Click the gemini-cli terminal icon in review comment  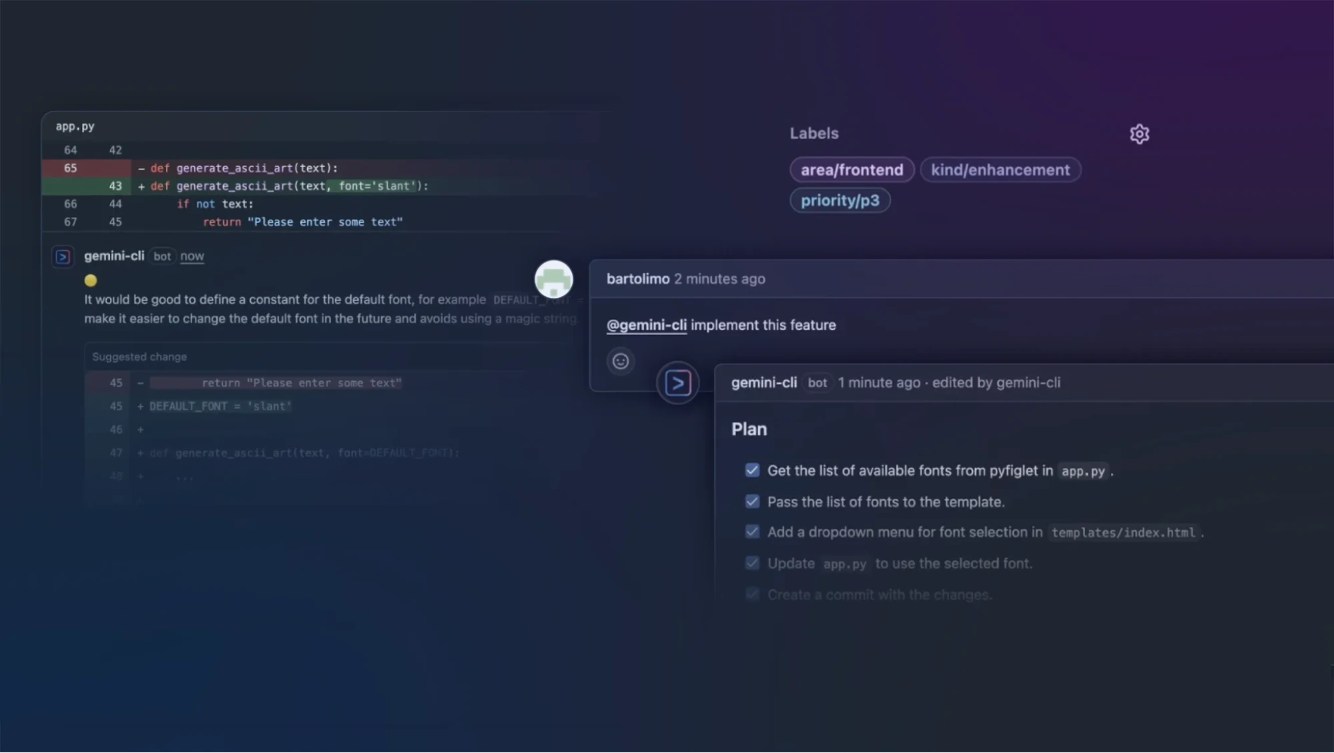click(63, 256)
